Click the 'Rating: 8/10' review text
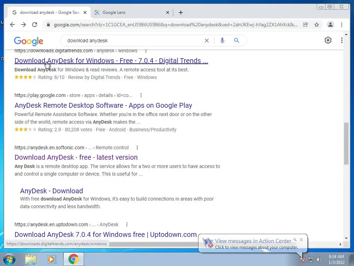 tap(51, 77)
